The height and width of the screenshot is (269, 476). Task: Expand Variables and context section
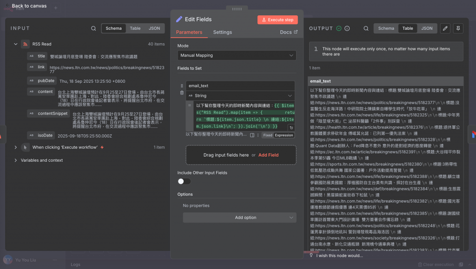click(15, 160)
